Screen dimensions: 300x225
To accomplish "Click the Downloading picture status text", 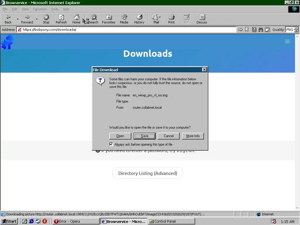I will [x=105, y=214].
